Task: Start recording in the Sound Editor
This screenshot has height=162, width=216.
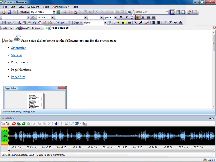Action: [14, 124]
